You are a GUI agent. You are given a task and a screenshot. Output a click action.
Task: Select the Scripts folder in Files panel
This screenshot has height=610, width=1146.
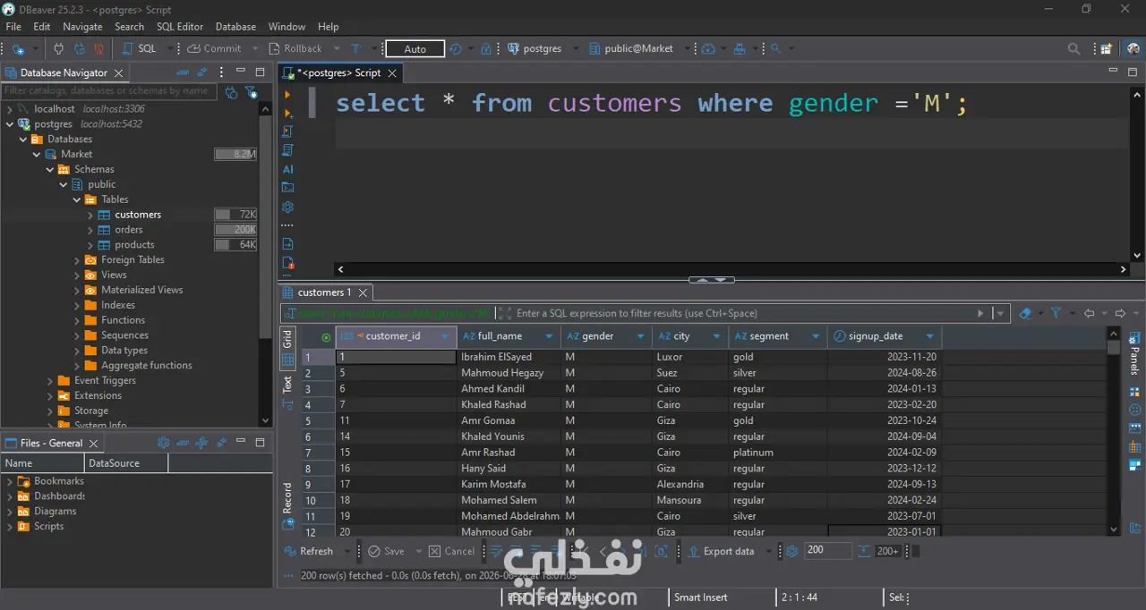click(48, 527)
